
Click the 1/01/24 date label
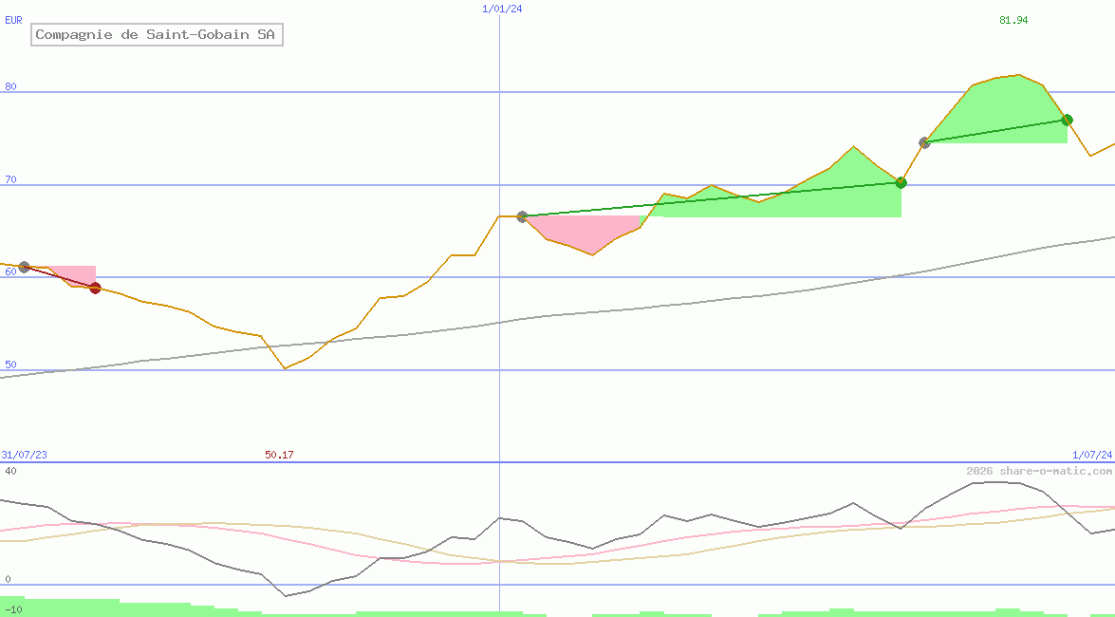[502, 9]
